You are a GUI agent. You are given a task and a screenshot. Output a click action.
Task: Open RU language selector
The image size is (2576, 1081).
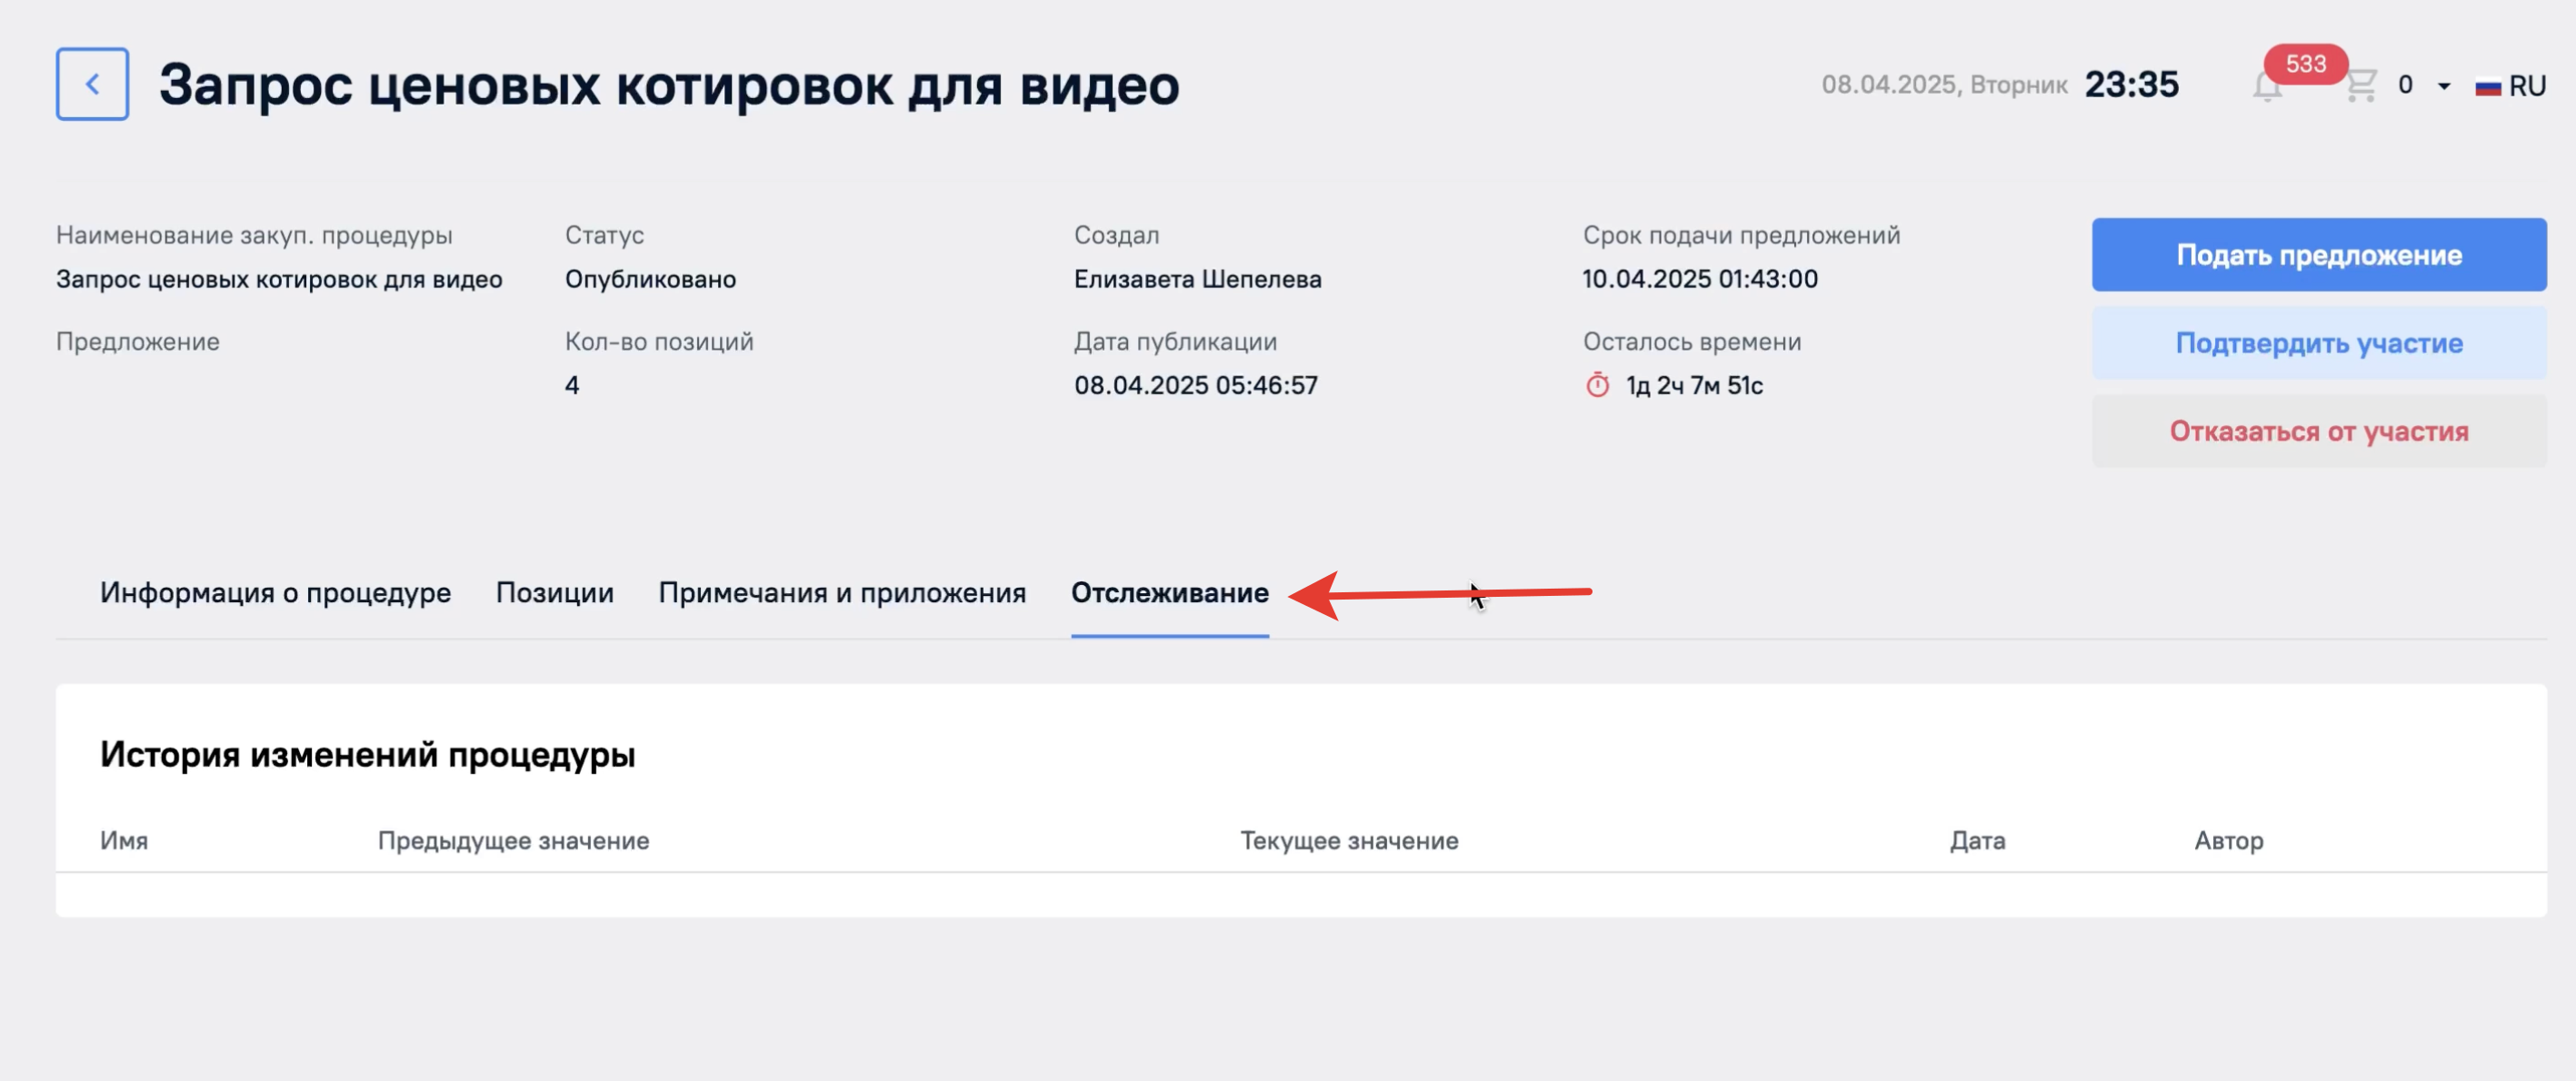click(2526, 86)
